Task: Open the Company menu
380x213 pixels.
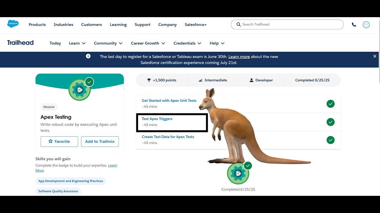Action: coord(167,25)
